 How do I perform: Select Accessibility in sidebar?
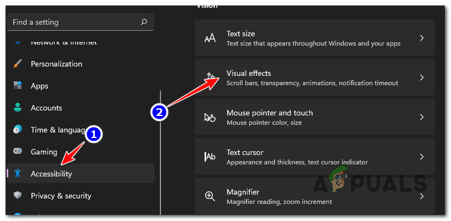coord(80,173)
